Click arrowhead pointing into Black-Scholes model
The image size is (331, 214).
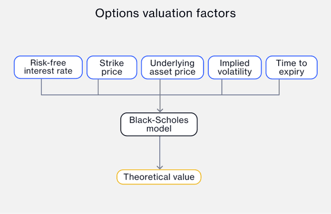[160, 110]
